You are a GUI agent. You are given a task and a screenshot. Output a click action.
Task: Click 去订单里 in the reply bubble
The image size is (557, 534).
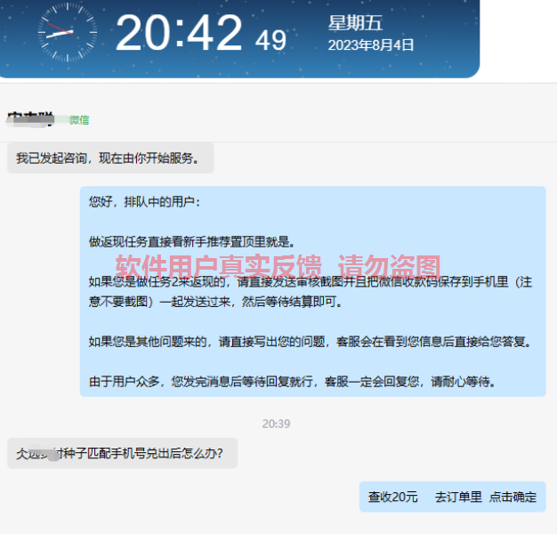tap(458, 497)
